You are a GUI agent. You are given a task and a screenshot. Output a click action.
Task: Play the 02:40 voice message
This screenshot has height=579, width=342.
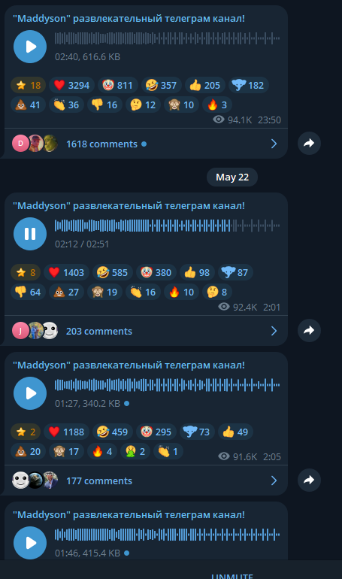click(x=30, y=47)
